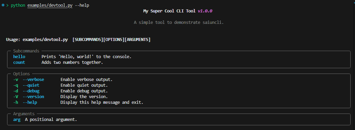Click the '-h' short flag
The width and height of the screenshot is (355, 130).
pyautogui.click(x=16, y=102)
